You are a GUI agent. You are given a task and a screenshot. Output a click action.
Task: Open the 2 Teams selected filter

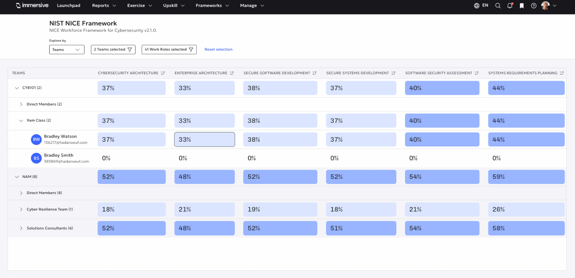pos(113,50)
